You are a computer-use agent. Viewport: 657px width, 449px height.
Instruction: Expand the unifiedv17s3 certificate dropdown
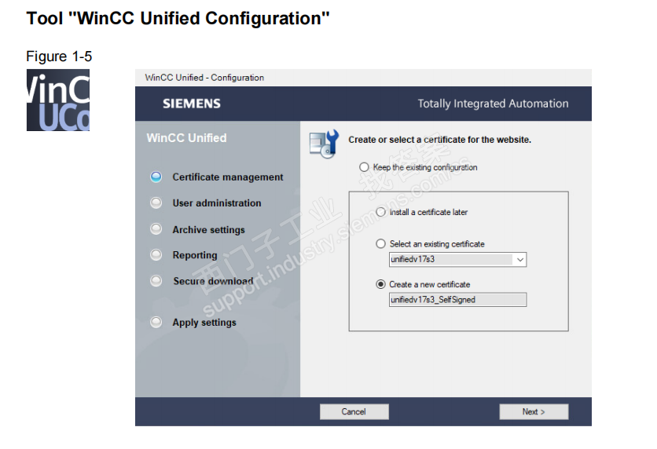[x=519, y=260]
